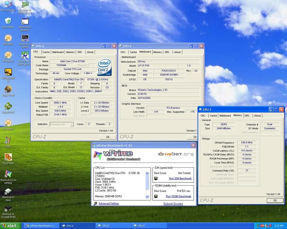Switch to Cache tab in left CPU-Z window
This screenshot has width=287, height=229.
coord(46,52)
